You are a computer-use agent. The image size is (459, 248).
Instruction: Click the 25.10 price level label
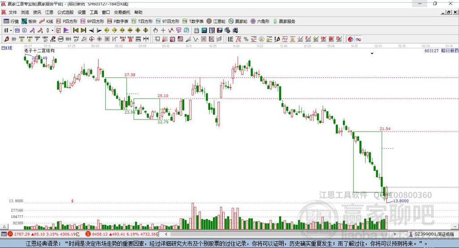coord(163,96)
